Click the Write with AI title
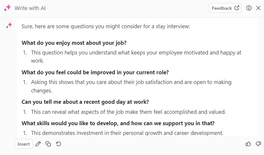This screenshot has height=155, width=264. click(30, 8)
